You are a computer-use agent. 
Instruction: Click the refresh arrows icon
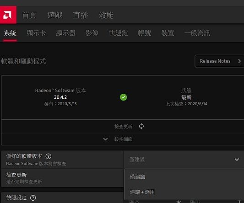tap(141, 126)
